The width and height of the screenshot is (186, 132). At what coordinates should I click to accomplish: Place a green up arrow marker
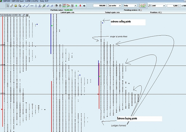(76, 6)
